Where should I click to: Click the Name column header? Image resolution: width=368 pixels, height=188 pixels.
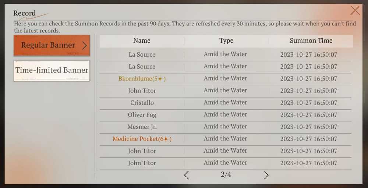[x=142, y=40]
